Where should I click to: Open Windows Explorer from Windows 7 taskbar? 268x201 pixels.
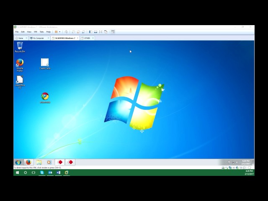click(x=39, y=162)
